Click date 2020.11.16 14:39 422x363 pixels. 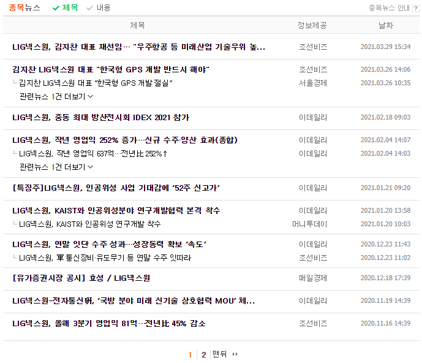pyautogui.click(x=385, y=323)
